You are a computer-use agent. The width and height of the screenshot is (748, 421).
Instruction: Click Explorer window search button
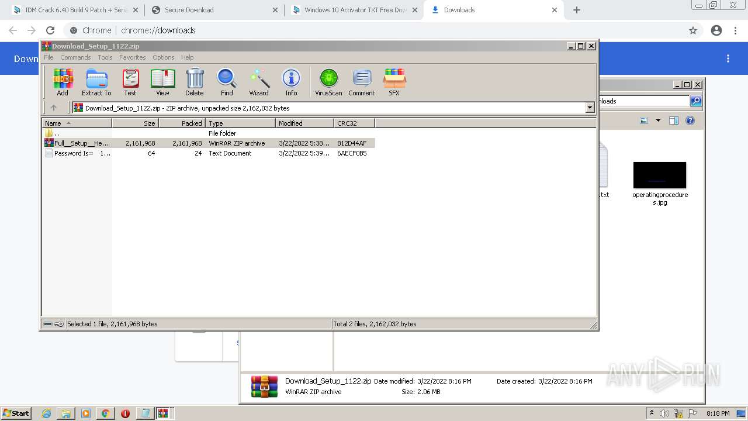point(696,101)
